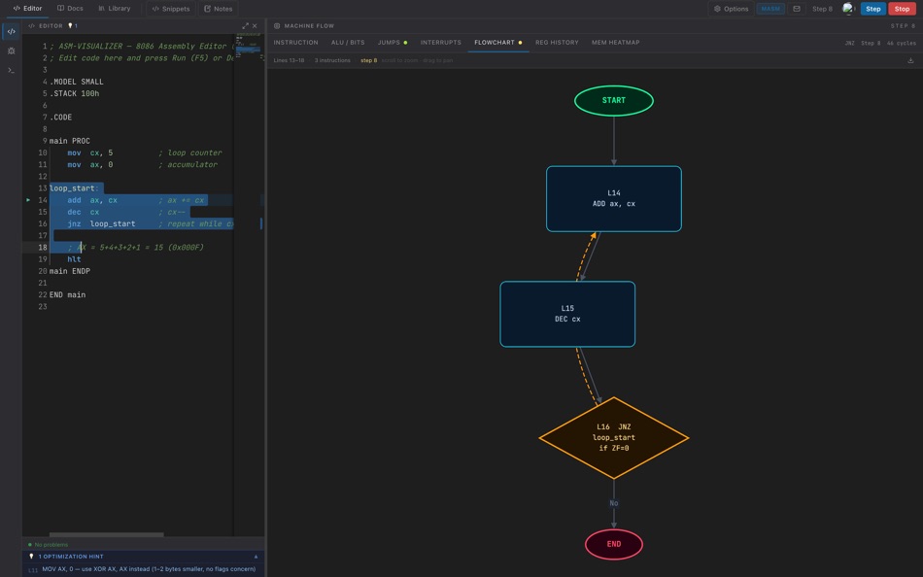Click the .CODE directive line
This screenshot has width=923, height=577.
point(60,118)
